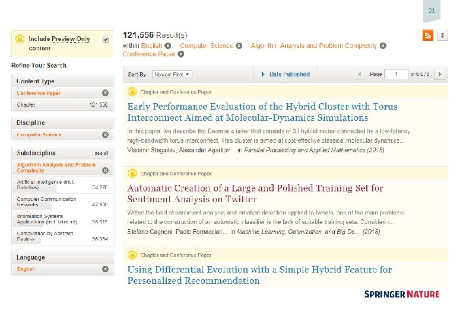Remove the Computer Science filter tag above results
463x320 pixels.
pos(239,46)
